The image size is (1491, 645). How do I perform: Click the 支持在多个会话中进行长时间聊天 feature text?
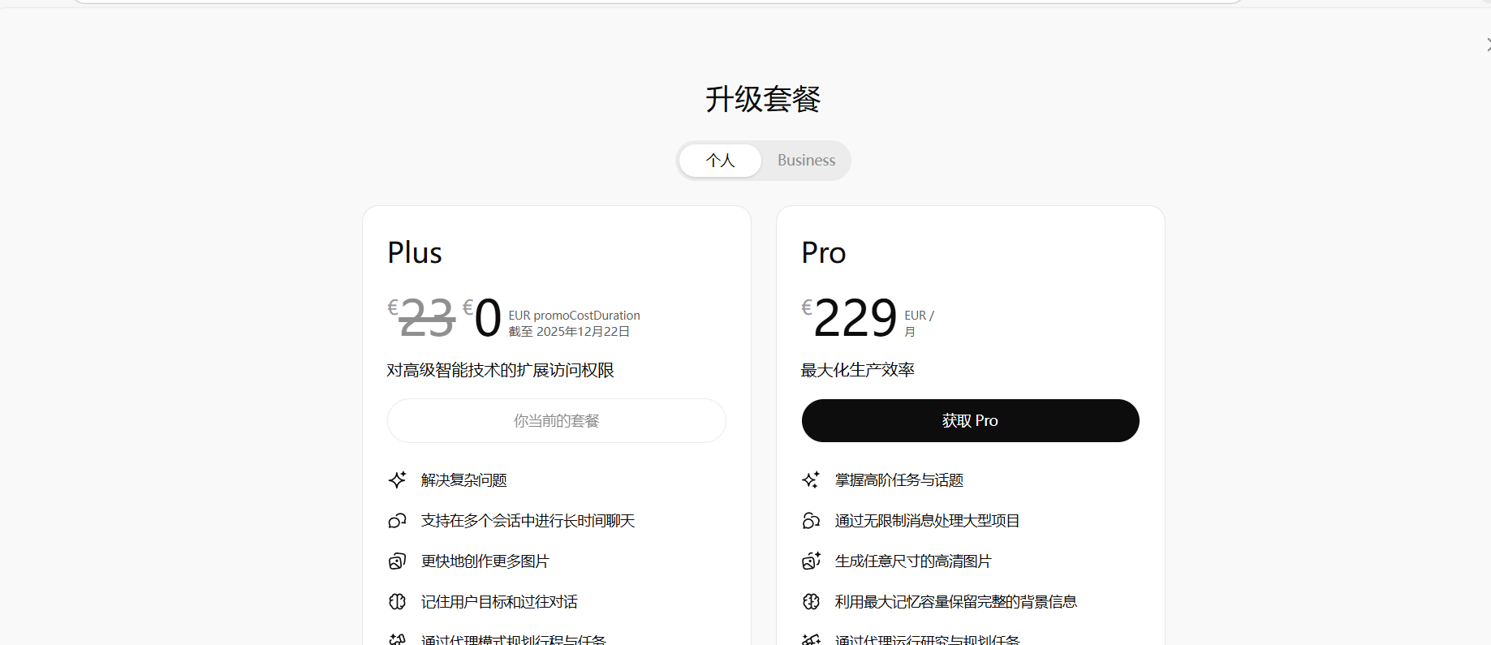[x=528, y=521]
